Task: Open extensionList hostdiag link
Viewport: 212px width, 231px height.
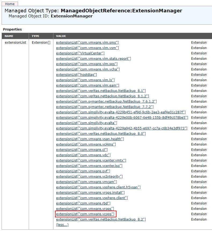Action: pyautogui.click(x=76, y=75)
